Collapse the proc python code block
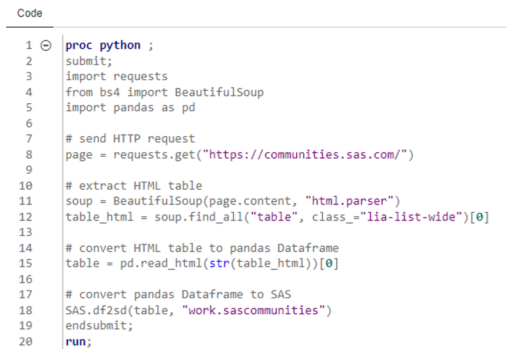The height and width of the screenshot is (349, 507). coord(45,45)
